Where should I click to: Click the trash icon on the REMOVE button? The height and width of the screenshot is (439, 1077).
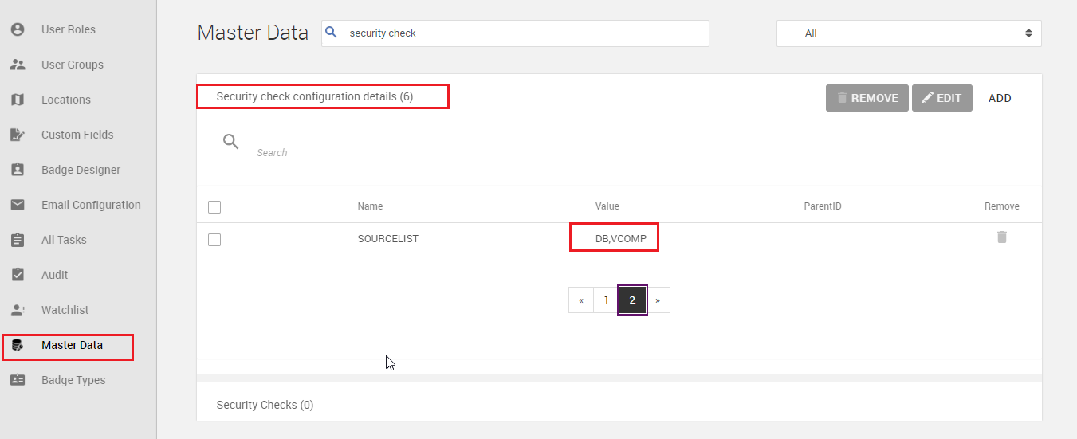(842, 98)
